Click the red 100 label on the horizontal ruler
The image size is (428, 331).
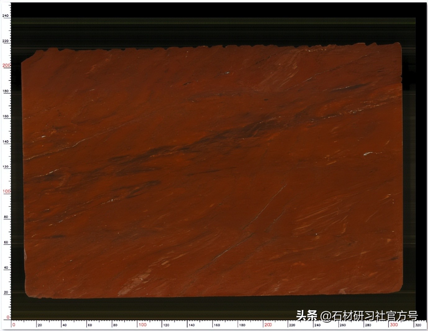[142, 325]
